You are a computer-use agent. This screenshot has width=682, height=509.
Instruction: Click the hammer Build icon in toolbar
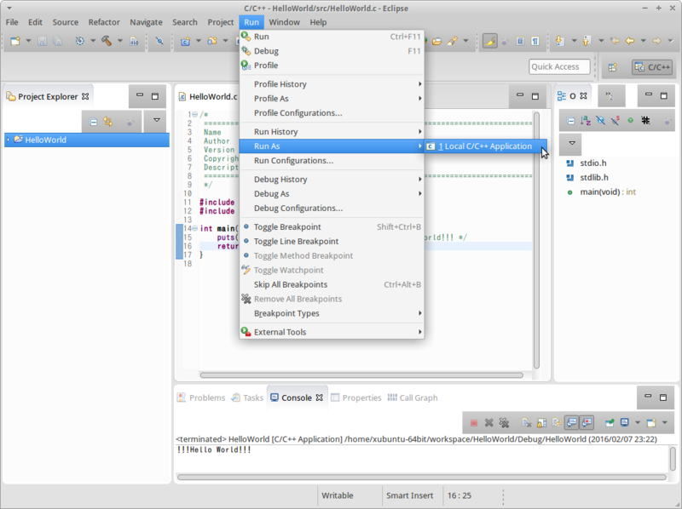(x=106, y=41)
